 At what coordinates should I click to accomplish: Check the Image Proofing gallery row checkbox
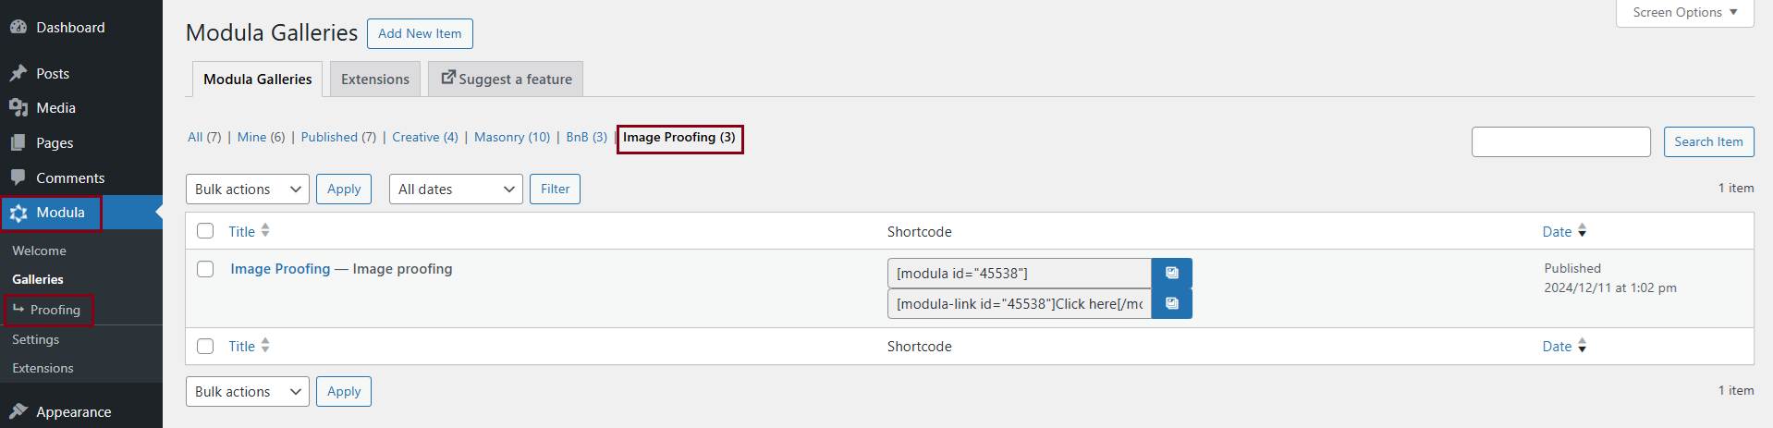click(x=205, y=269)
